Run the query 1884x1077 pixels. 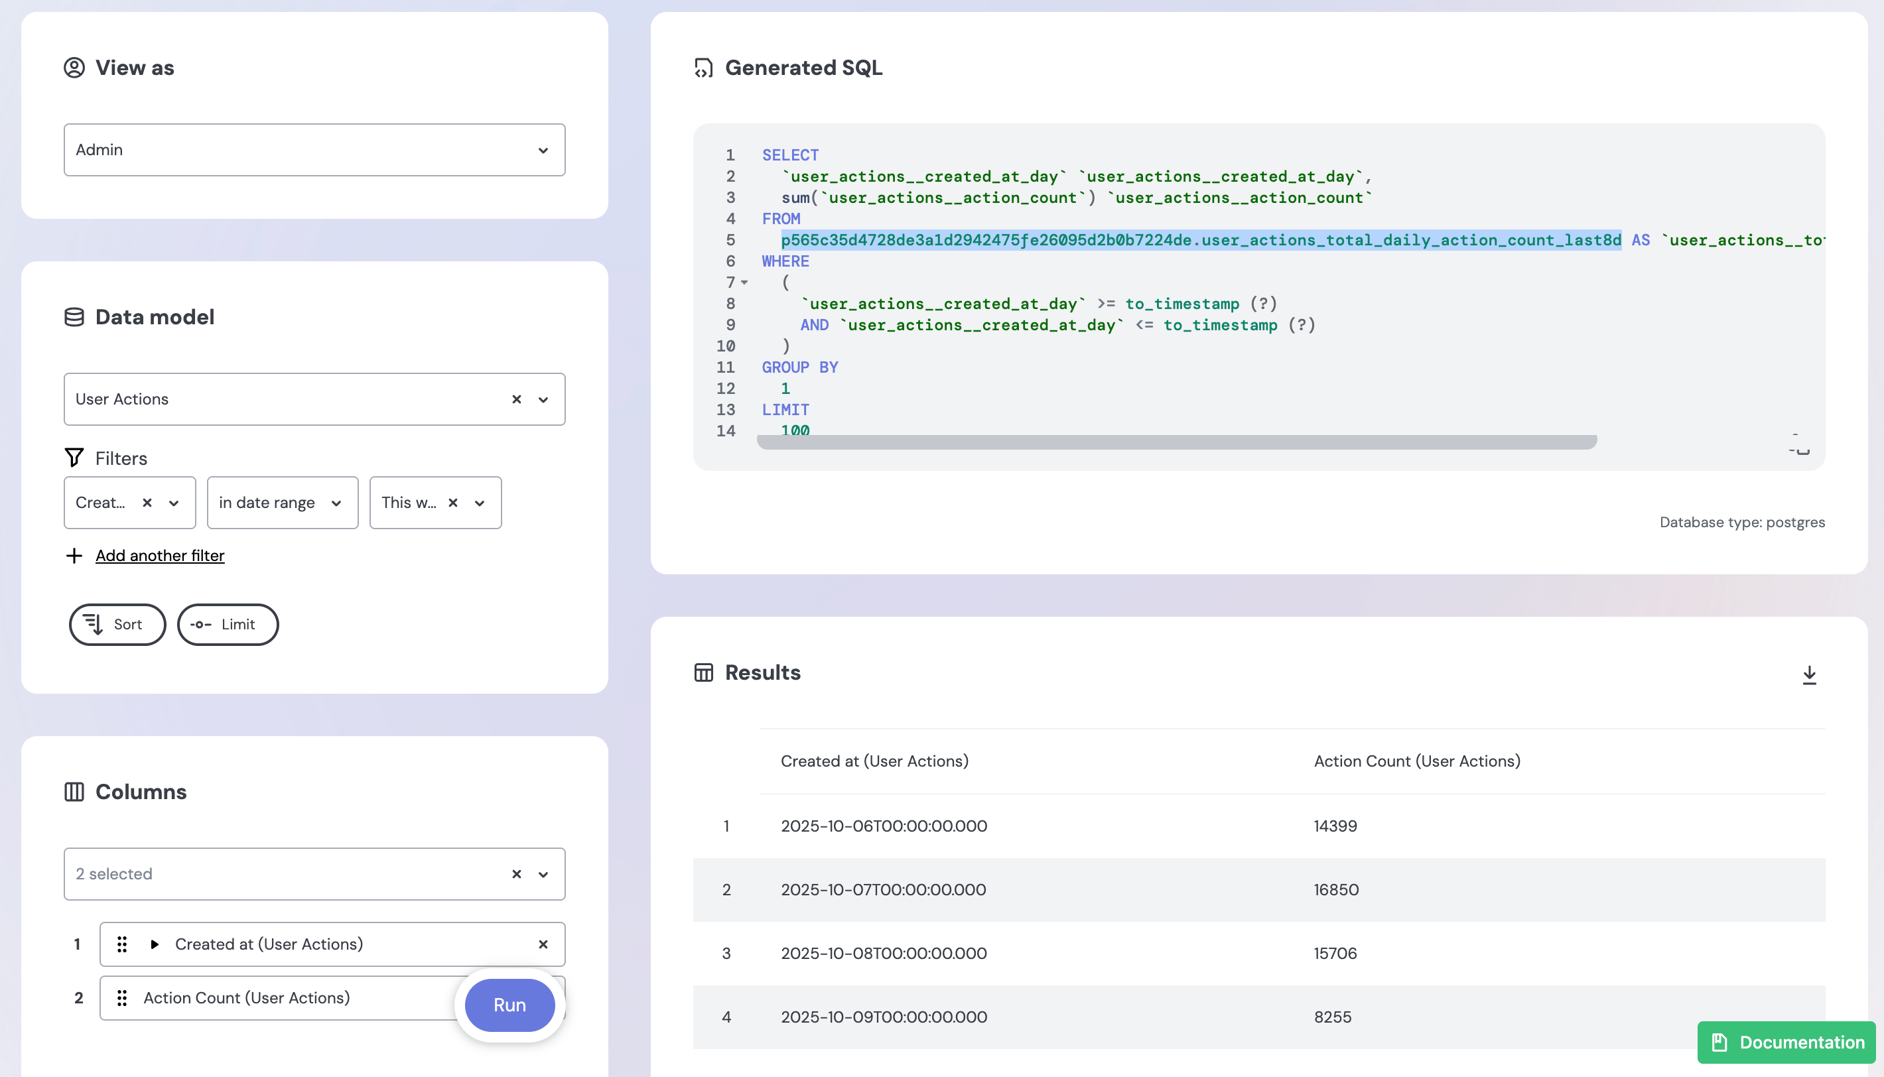point(509,1005)
